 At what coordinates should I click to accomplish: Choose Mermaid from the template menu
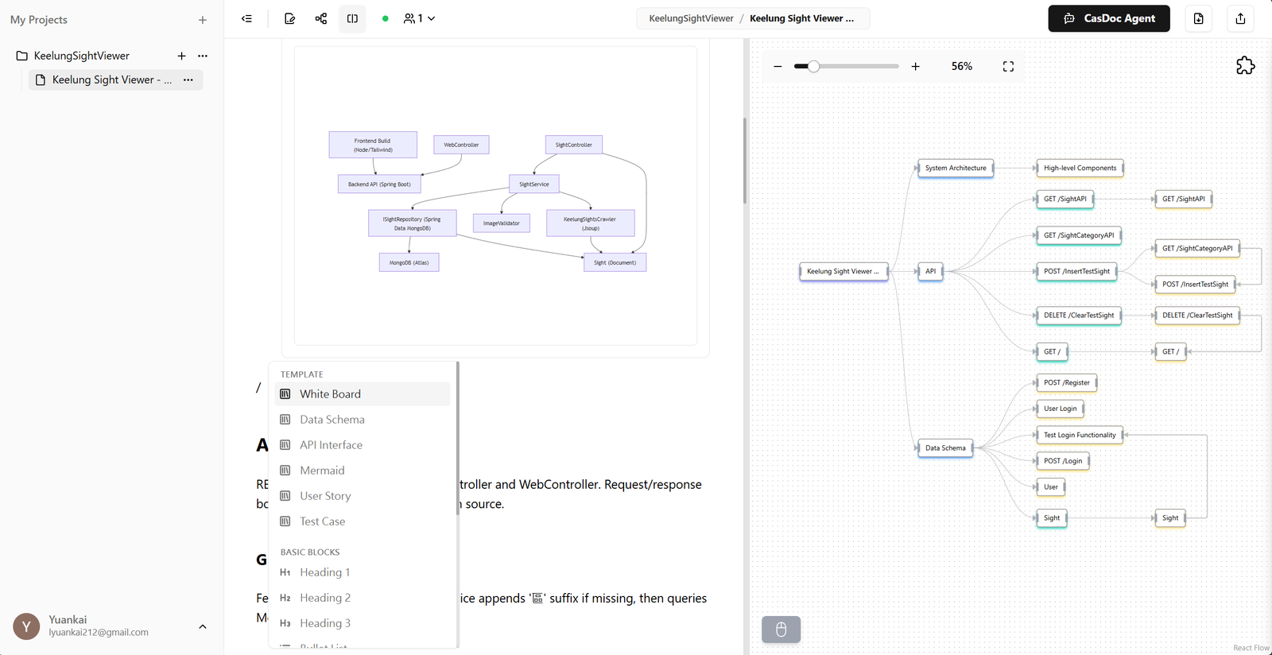(322, 471)
